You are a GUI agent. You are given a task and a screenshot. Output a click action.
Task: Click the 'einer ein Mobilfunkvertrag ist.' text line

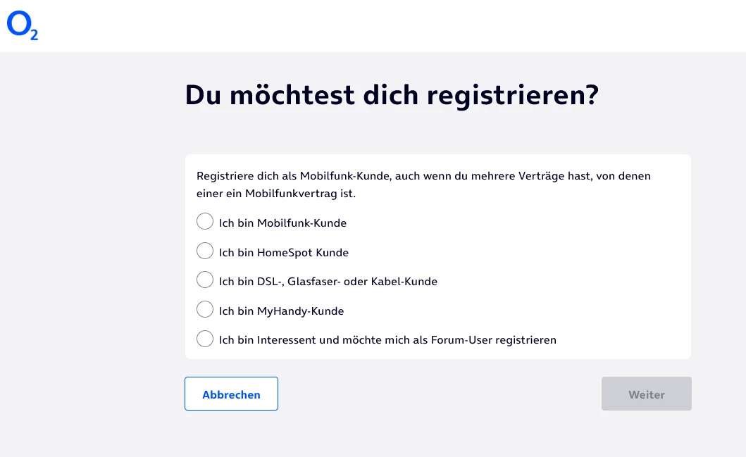[276, 194]
